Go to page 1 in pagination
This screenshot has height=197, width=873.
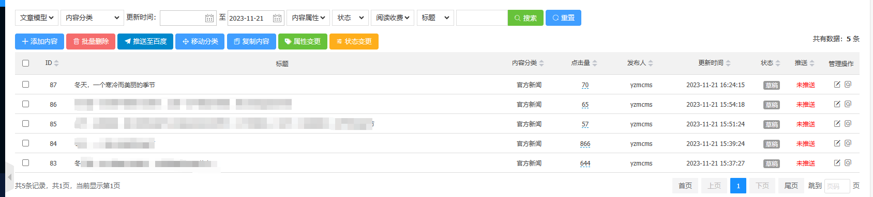click(x=738, y=186)
